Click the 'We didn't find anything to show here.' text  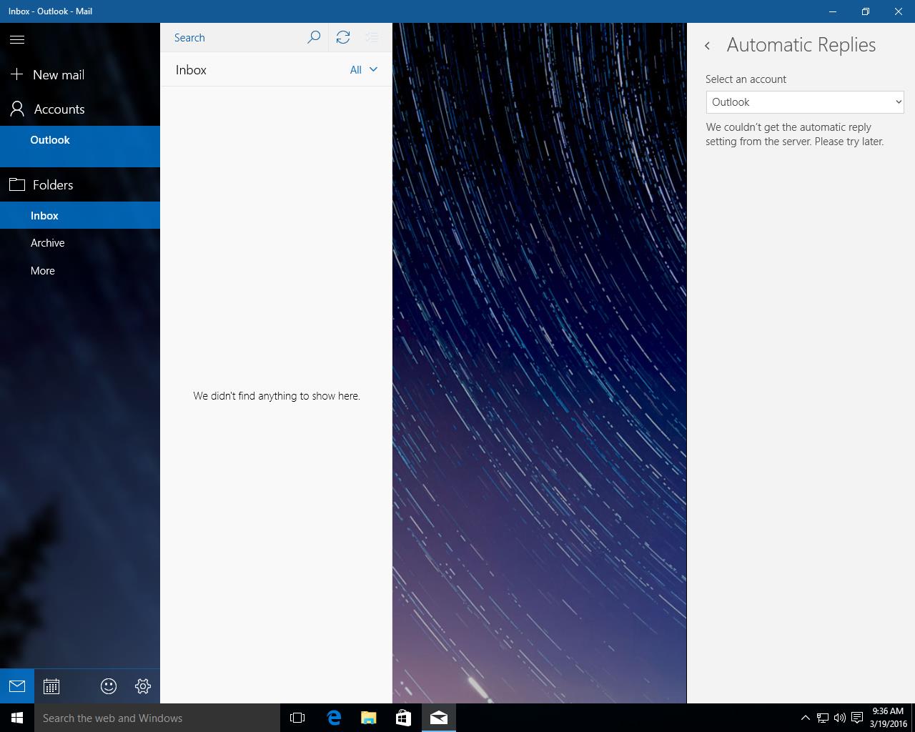click(x=277, y=395)
